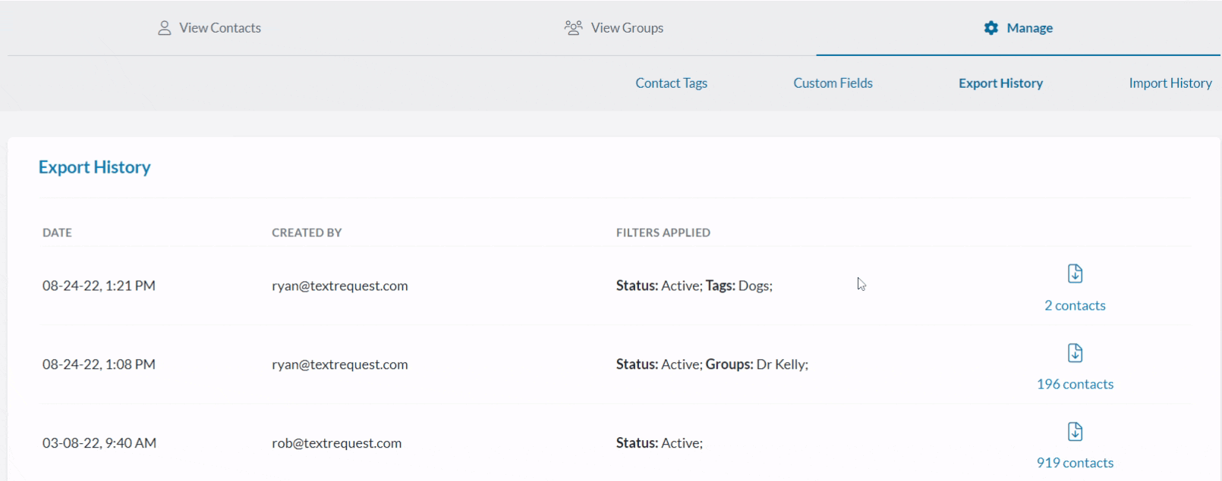Click the CREATED BY column header
This screenshot has height=481, width=1222.
tap(307, 233)
